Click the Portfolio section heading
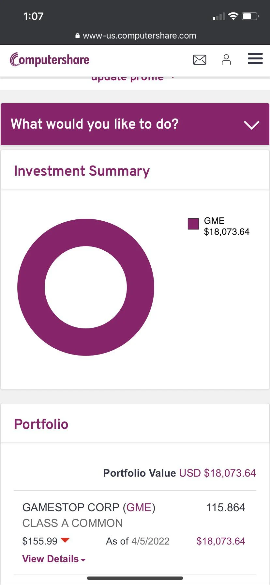 pos(41,424)
